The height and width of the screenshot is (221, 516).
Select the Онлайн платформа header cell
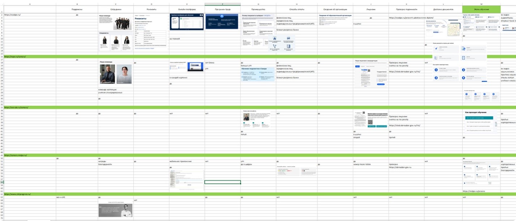click(x=187, y=9)
